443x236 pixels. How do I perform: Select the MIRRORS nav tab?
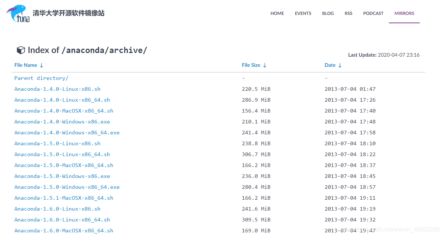[404, 13]
